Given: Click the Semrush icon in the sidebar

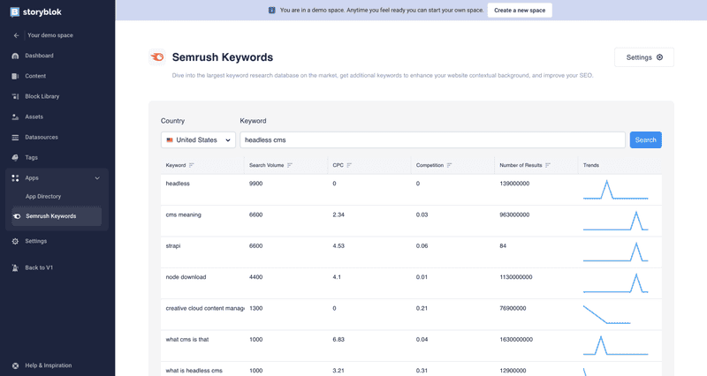Looking at the screenshot, I should click(17, 216).
